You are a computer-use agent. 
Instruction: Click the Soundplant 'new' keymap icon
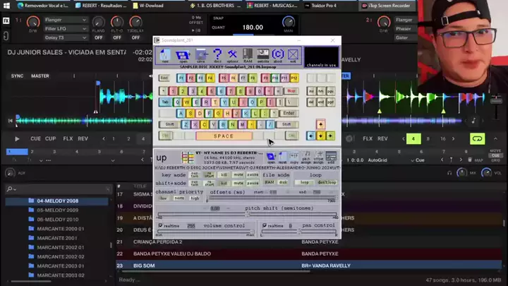click(x=165, y=55)
